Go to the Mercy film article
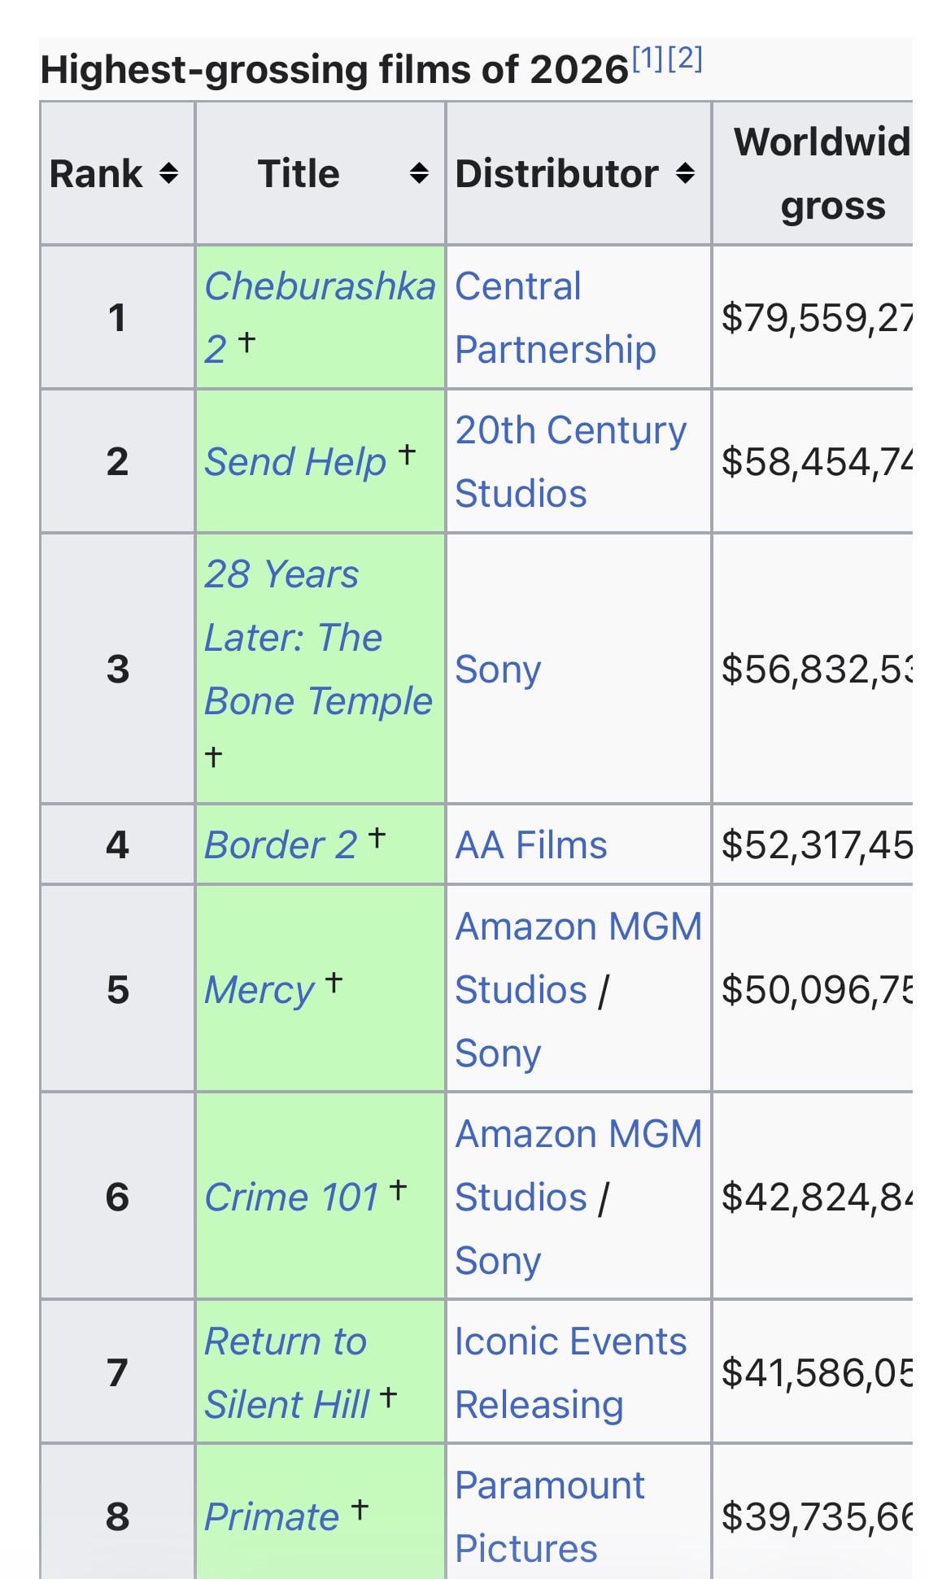 point(259,990)
